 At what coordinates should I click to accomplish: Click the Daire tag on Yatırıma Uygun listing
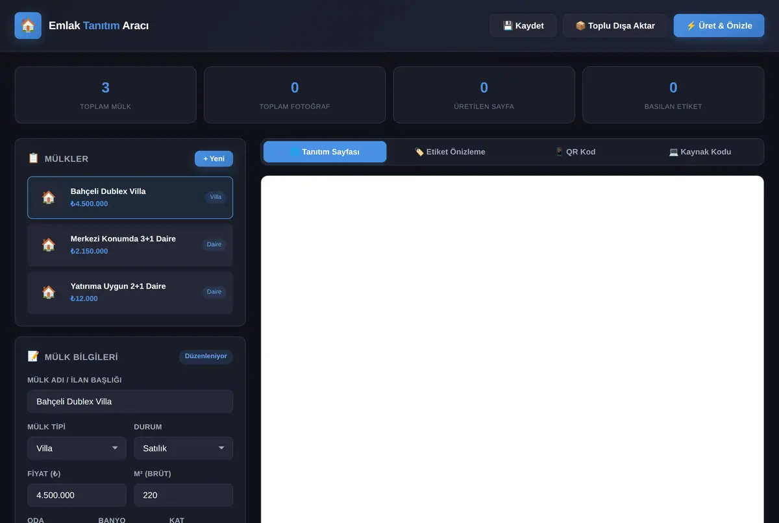pyautogui.click(x=214, y=292)
